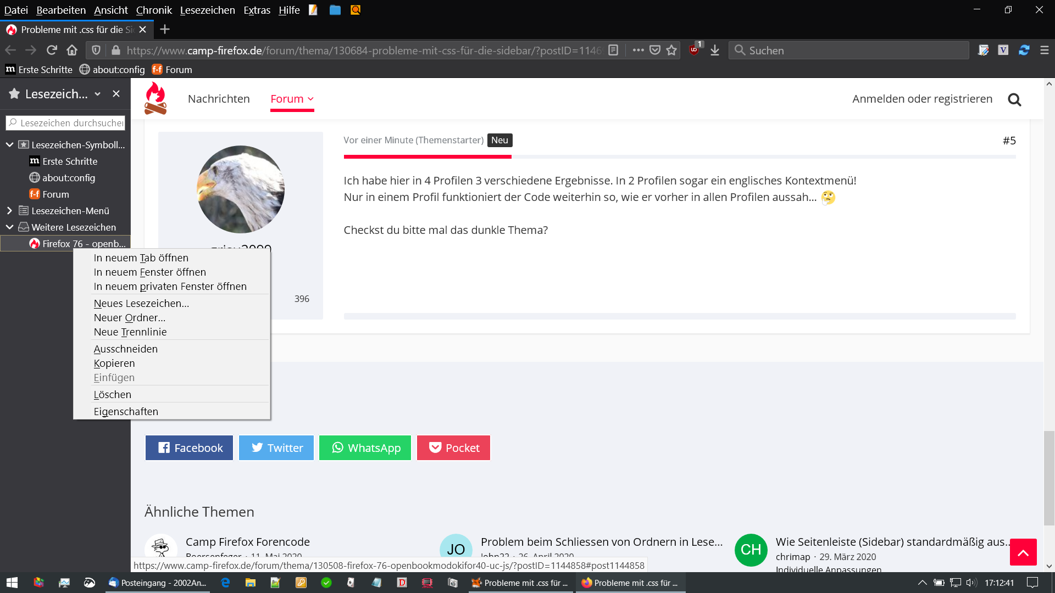This screenshot has height=593, width=1055.
Task: Open reader view icon in address bar
Action: tap(613, 50)
